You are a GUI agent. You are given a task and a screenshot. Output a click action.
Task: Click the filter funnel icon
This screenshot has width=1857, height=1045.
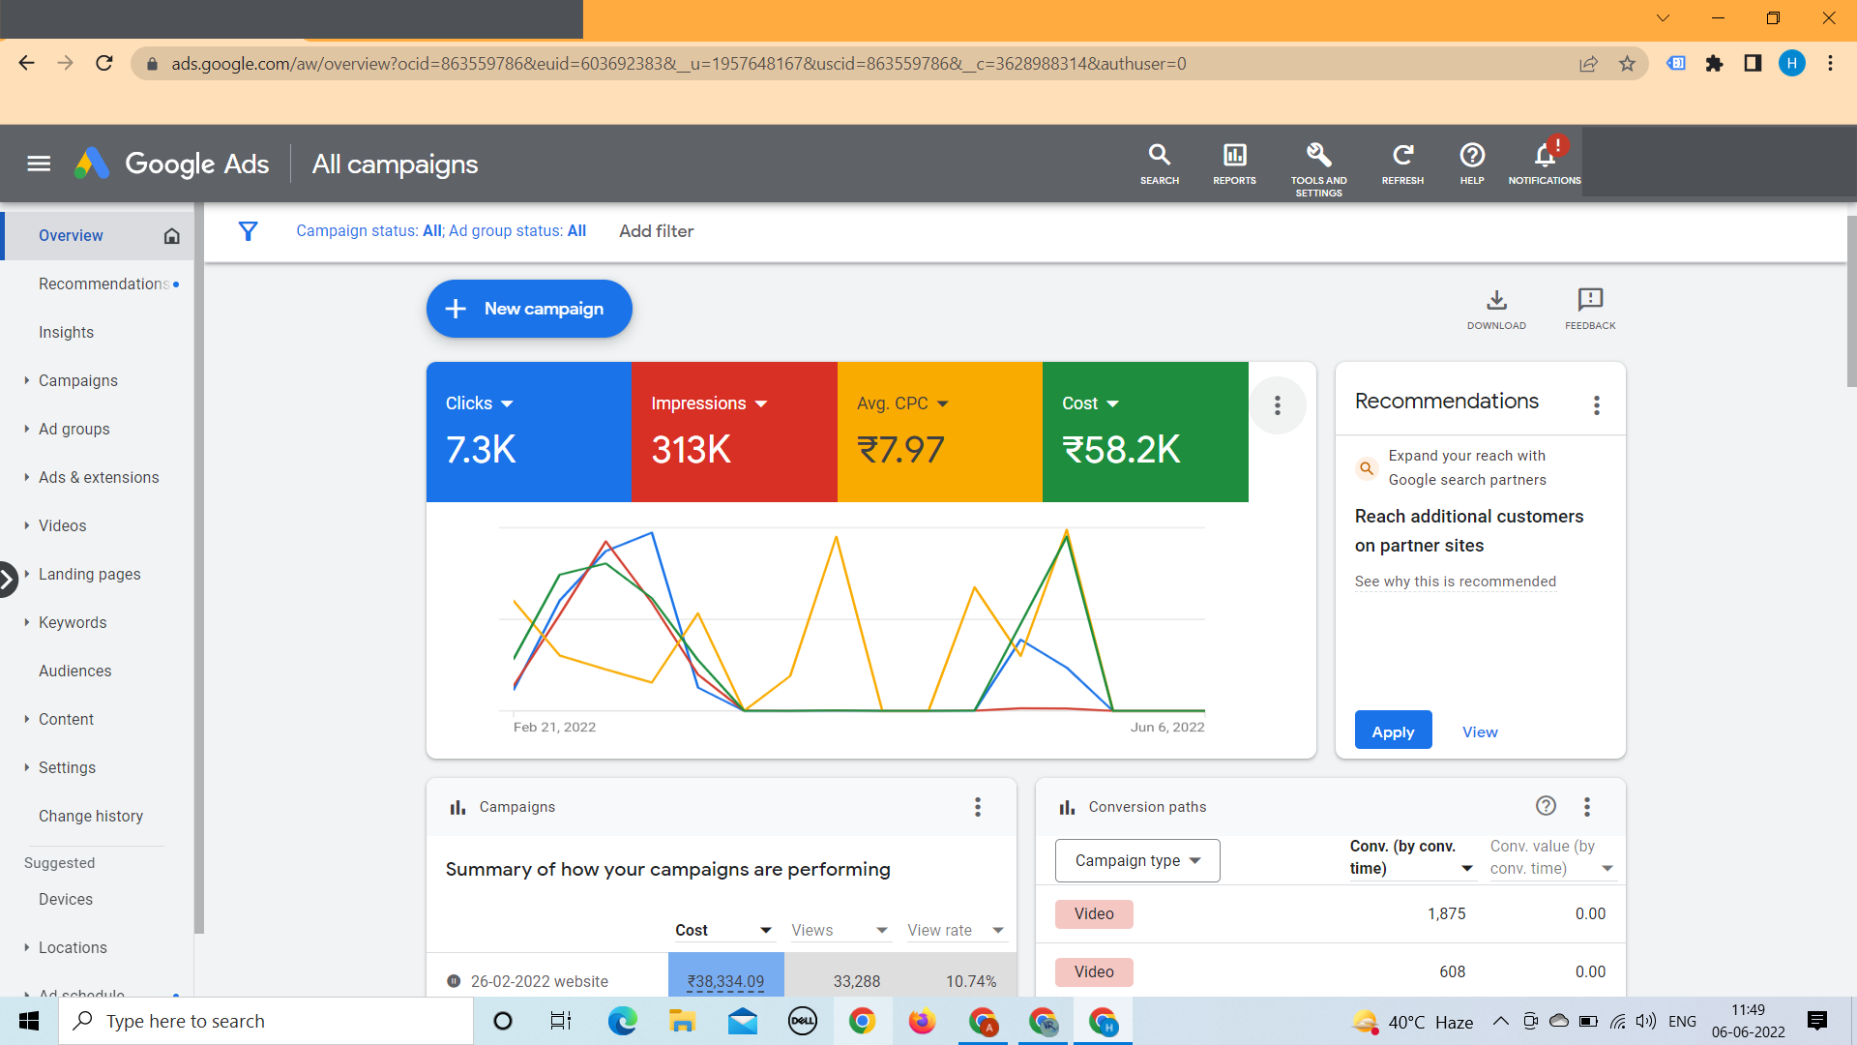point(248,231)
